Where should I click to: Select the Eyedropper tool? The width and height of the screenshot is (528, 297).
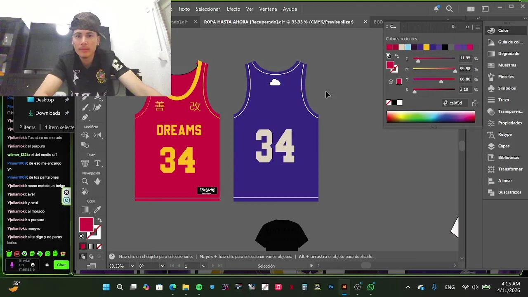click(97, 210)
